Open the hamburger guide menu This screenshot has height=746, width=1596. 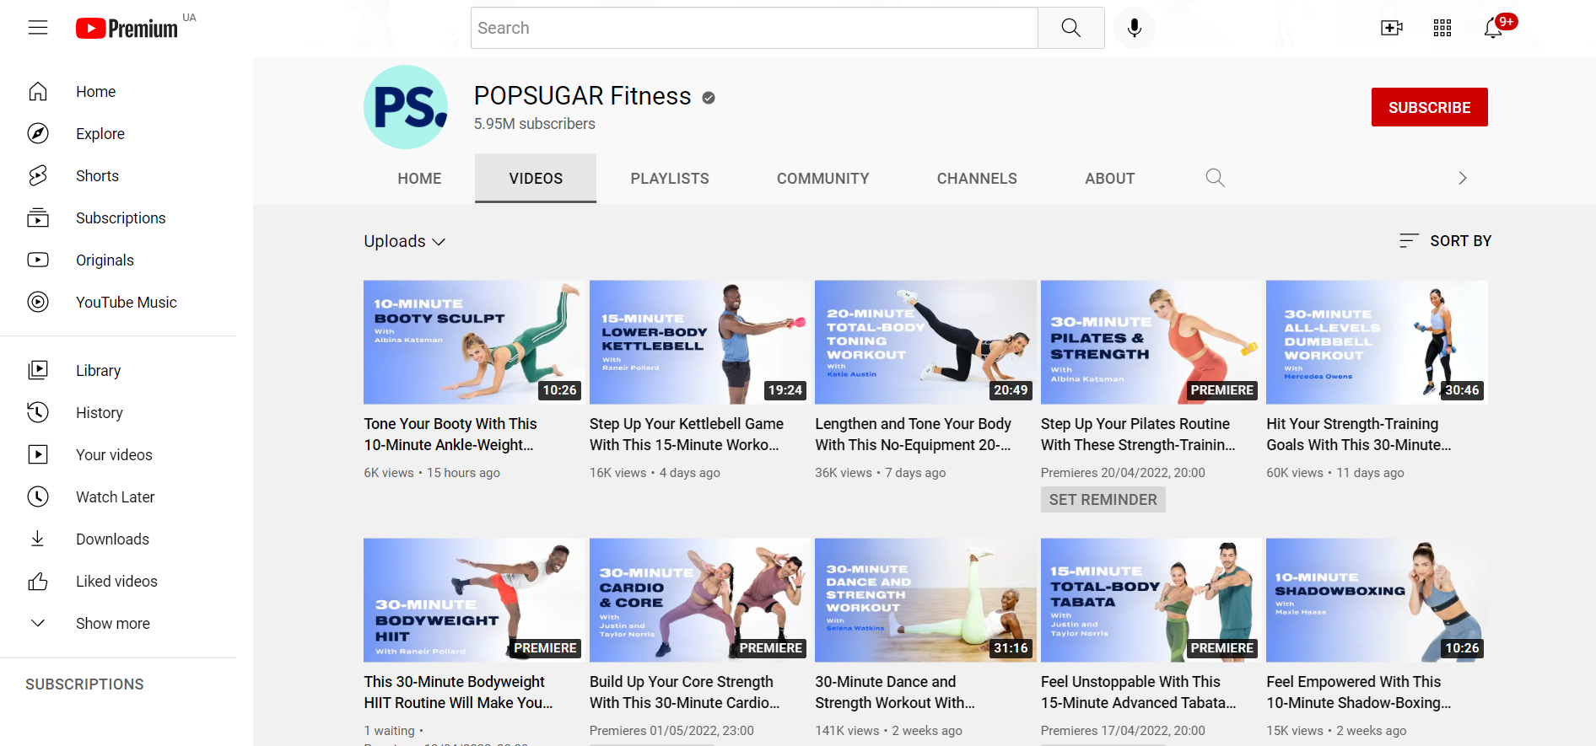coord(38,28)
